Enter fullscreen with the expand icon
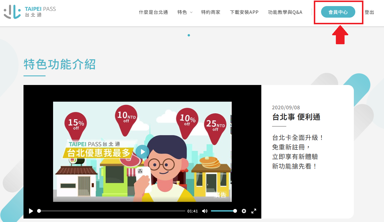The width and height of the screenshot is (384, 222). click(254, 211)
